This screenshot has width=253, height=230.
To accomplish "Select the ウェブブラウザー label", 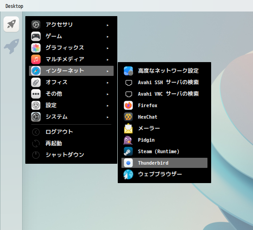I will [160, 174].
